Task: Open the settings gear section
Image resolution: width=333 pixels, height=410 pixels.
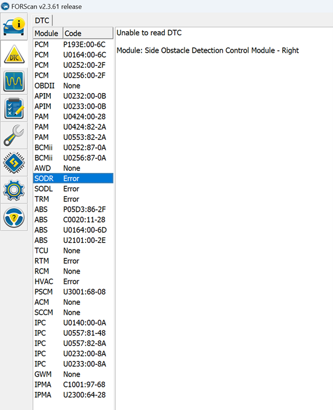Action: pyautogui.click(x=14, y=190)
